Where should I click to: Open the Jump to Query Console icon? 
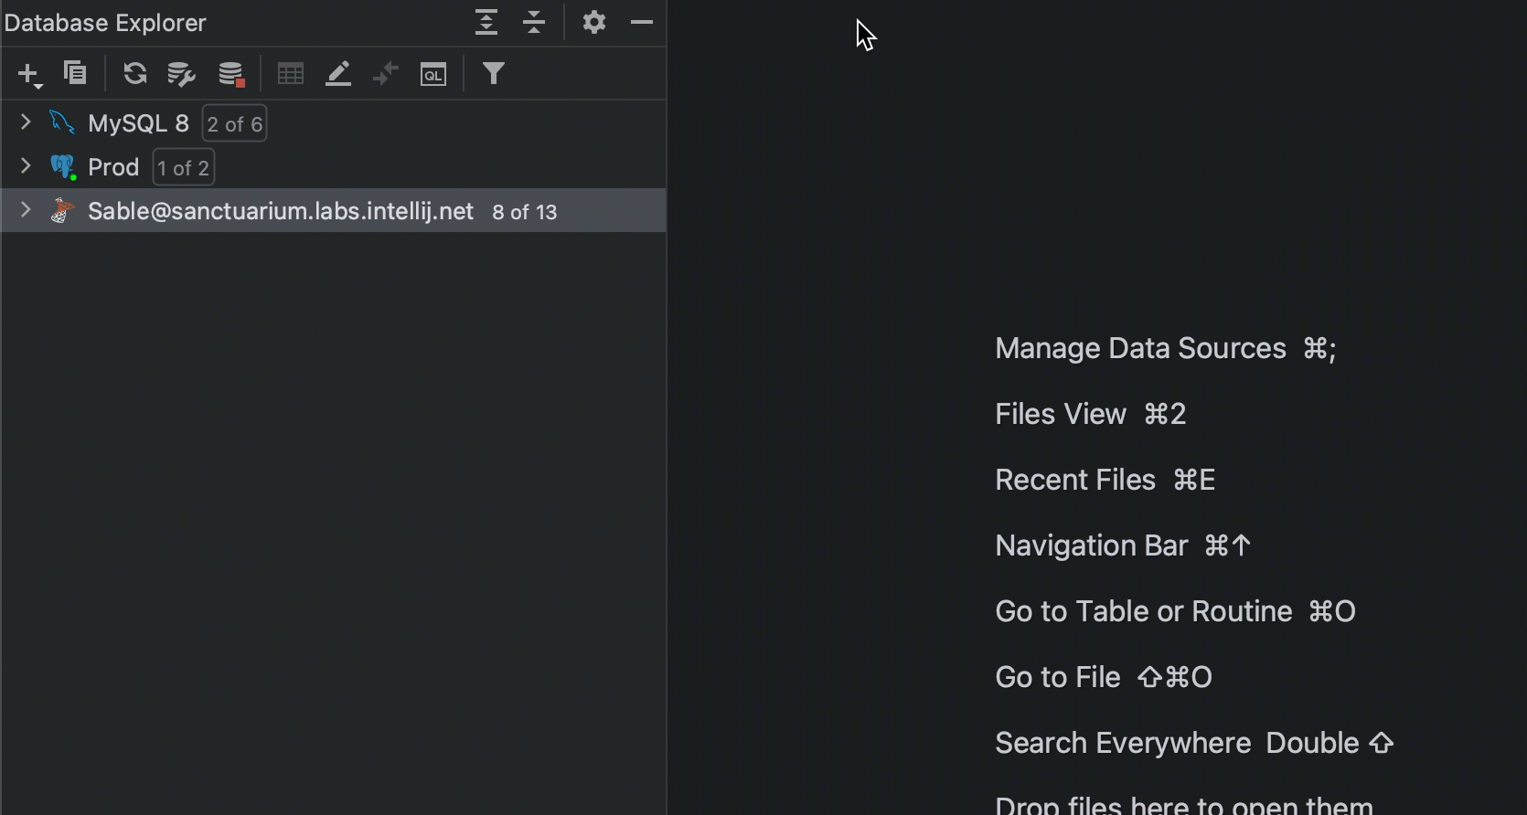433,74
